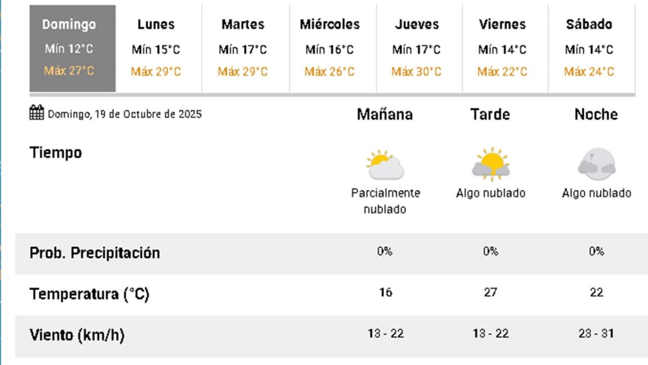
Task: Click the Prob. Precipitación row label
Action: (95, 253)
